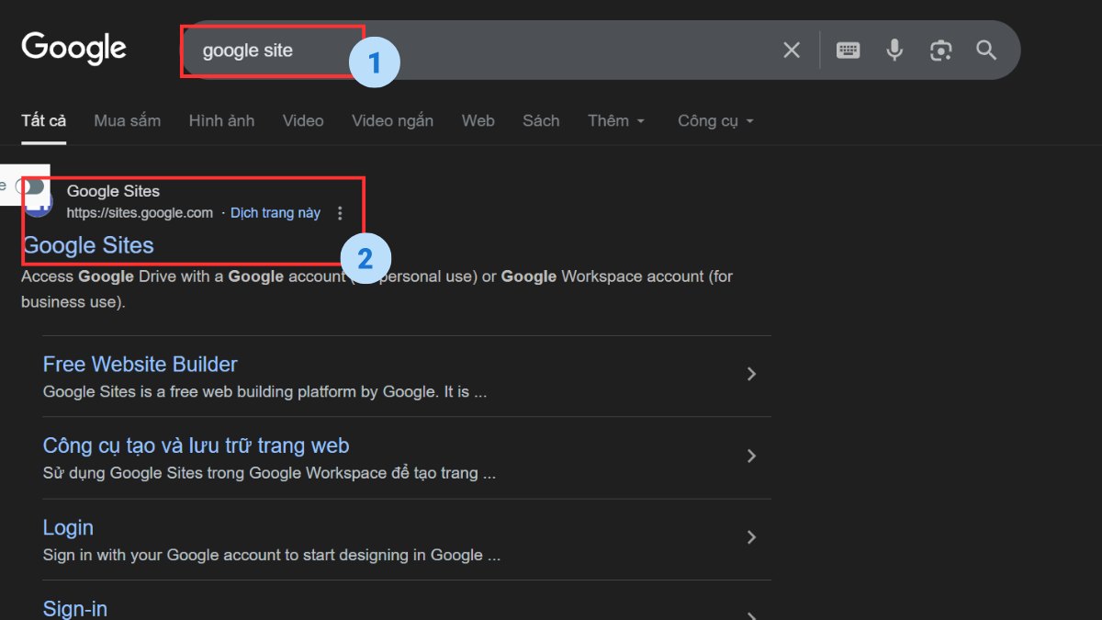Switch to the Sách tab
The width and height of the screenshot is (1102, 620).
point(541,120)
